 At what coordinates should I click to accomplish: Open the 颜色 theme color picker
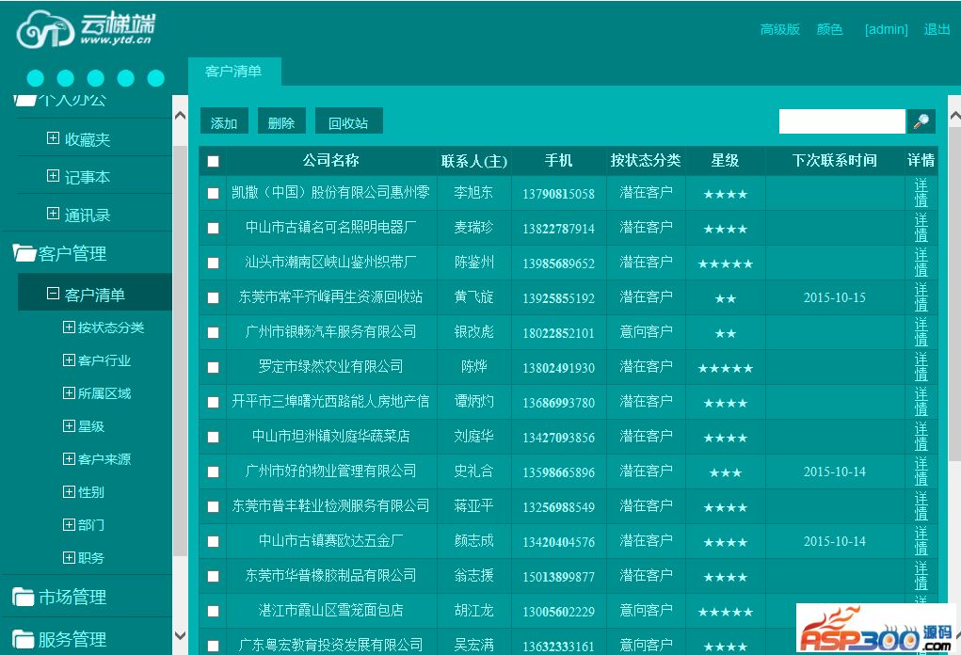tap(829, 29)
